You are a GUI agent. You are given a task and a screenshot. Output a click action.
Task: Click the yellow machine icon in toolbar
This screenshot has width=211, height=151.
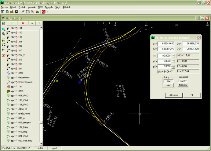click(37, 12)
